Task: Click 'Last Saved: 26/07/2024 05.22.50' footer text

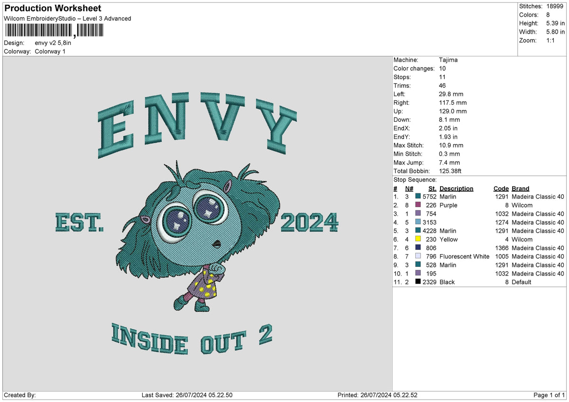Action: coord(187,395)
